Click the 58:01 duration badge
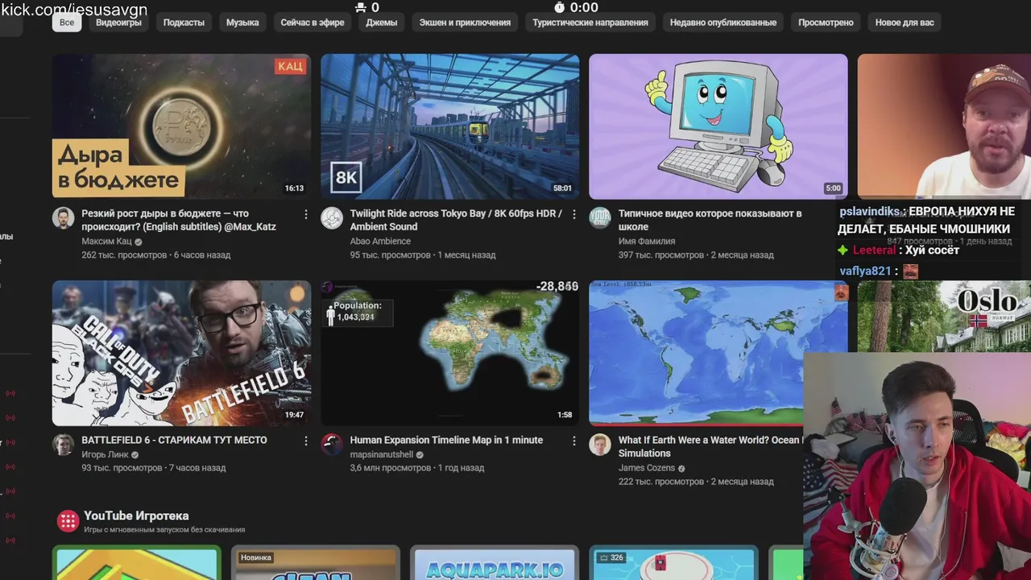The height and width of the screenshot is (580, 1031). 562,188
